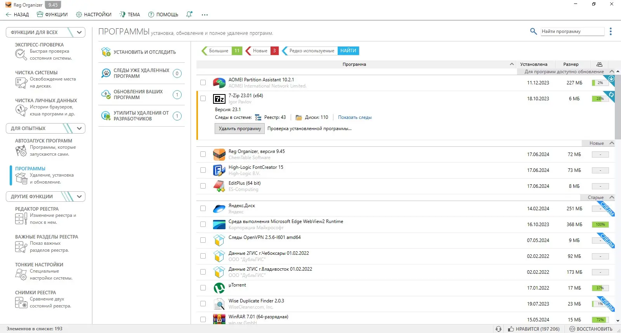
Task: Check the EditPlus (64 bit) checkbox
Action: coord(203,186)
